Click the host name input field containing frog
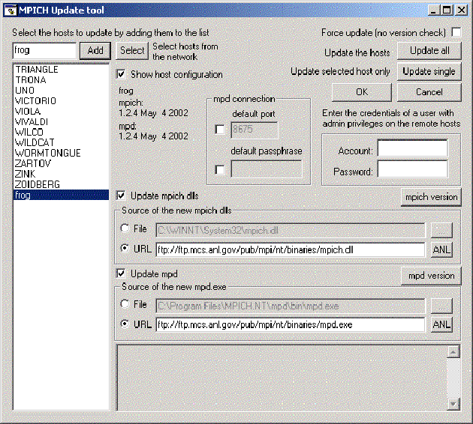This screenshot has width=473, height=424. 44,50
